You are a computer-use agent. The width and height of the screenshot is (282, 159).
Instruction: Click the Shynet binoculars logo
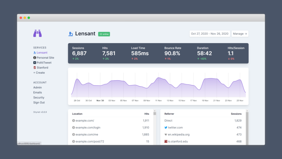point(37,34)
